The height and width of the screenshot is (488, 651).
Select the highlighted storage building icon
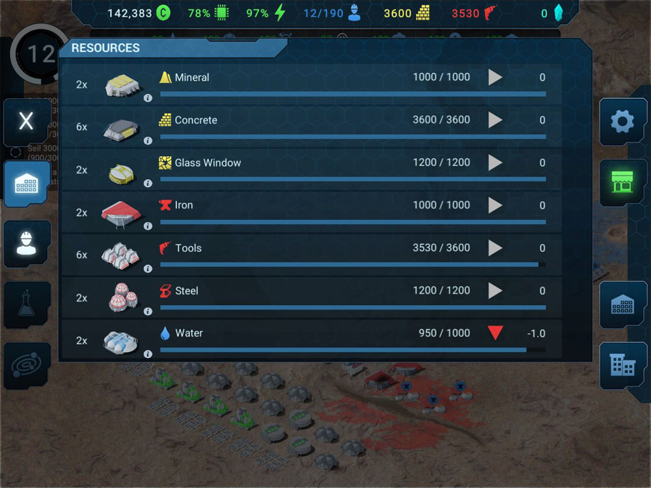point(27,183)
